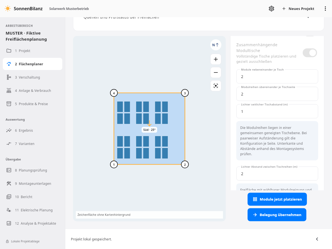Select corner handle 4 of the area
This screenshot has height=249, width=332.
point(114,93)
